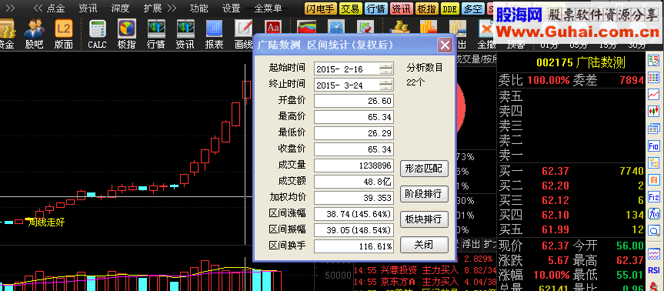Screen dimensions: 664x291
Task: Click the 加权均价 field showing 39.353
Action: pos(354,198)
